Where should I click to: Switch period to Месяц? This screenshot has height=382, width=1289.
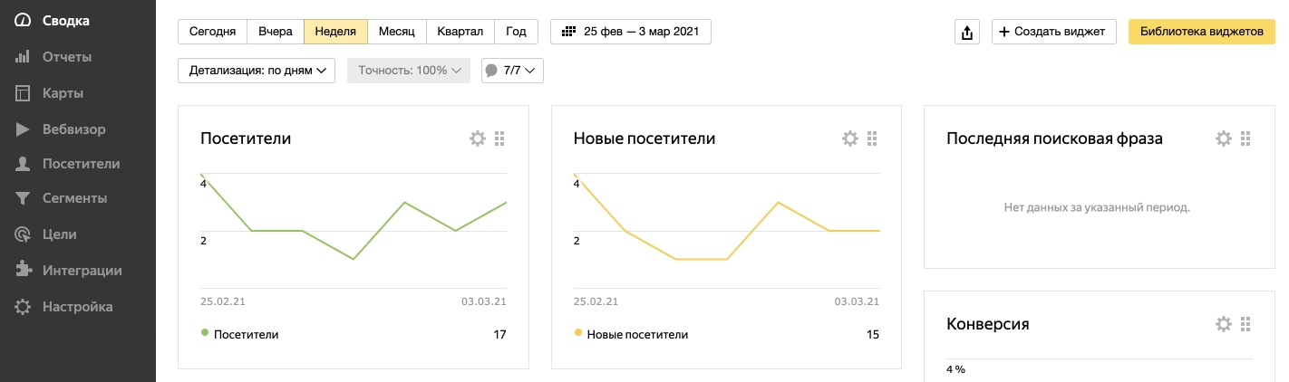pyautogui.click(x=397, y=32)
